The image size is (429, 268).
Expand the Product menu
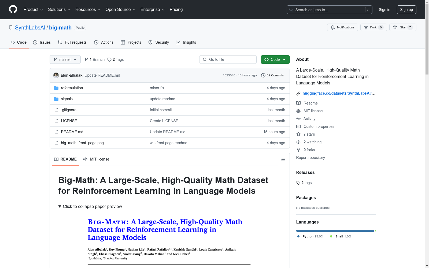point(33,9)
